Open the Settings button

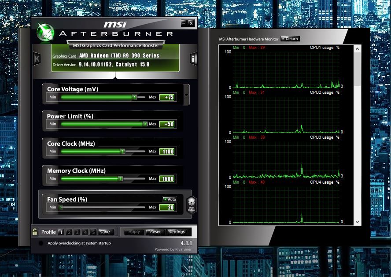(x=177, y=232)
